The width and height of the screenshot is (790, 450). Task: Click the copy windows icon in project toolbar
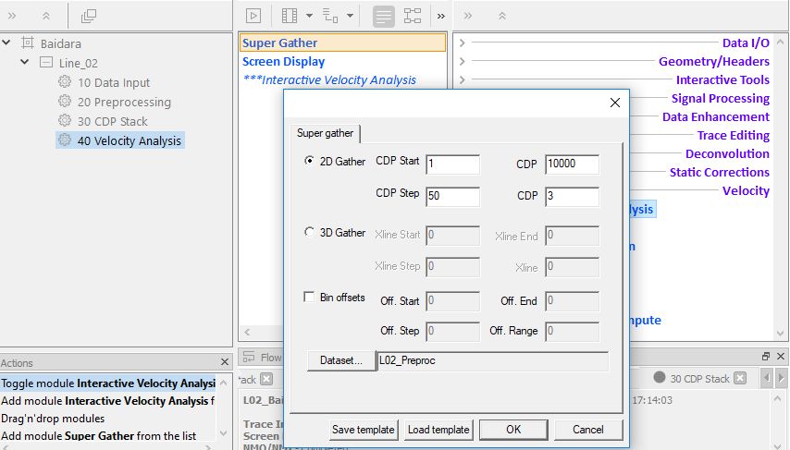[89, 16]
